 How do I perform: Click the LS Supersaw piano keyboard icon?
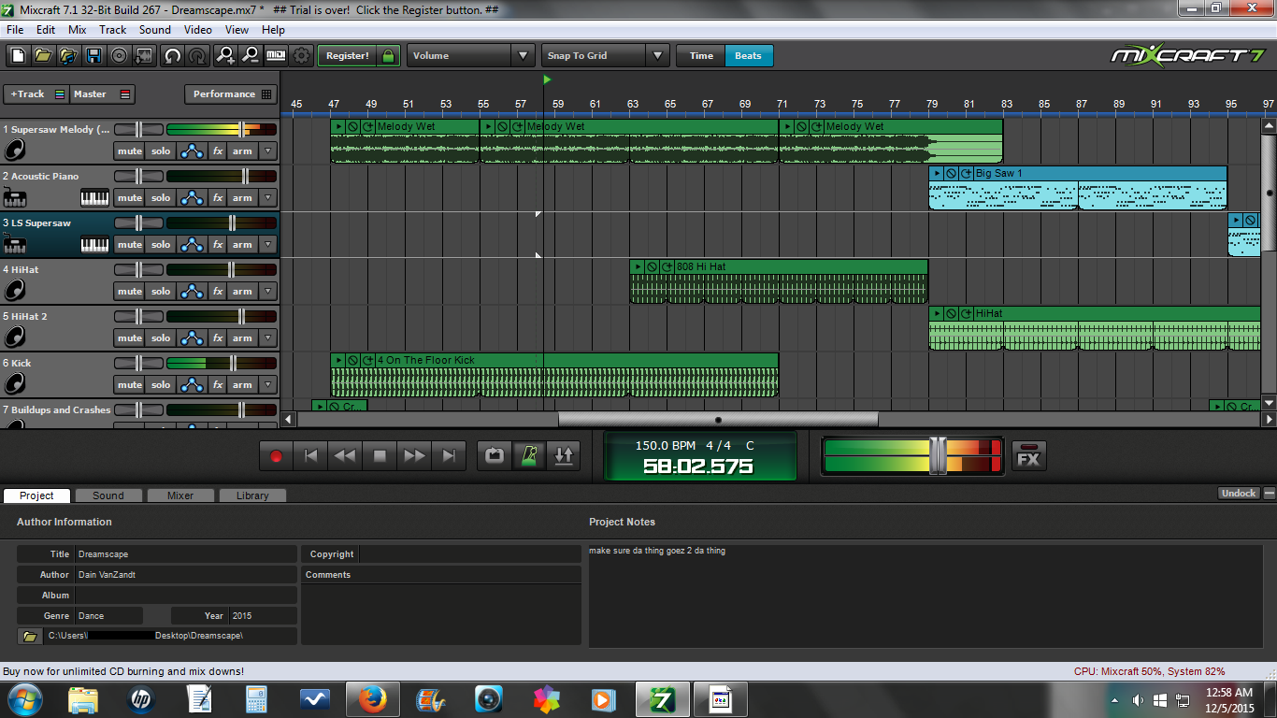click(94, 244)
